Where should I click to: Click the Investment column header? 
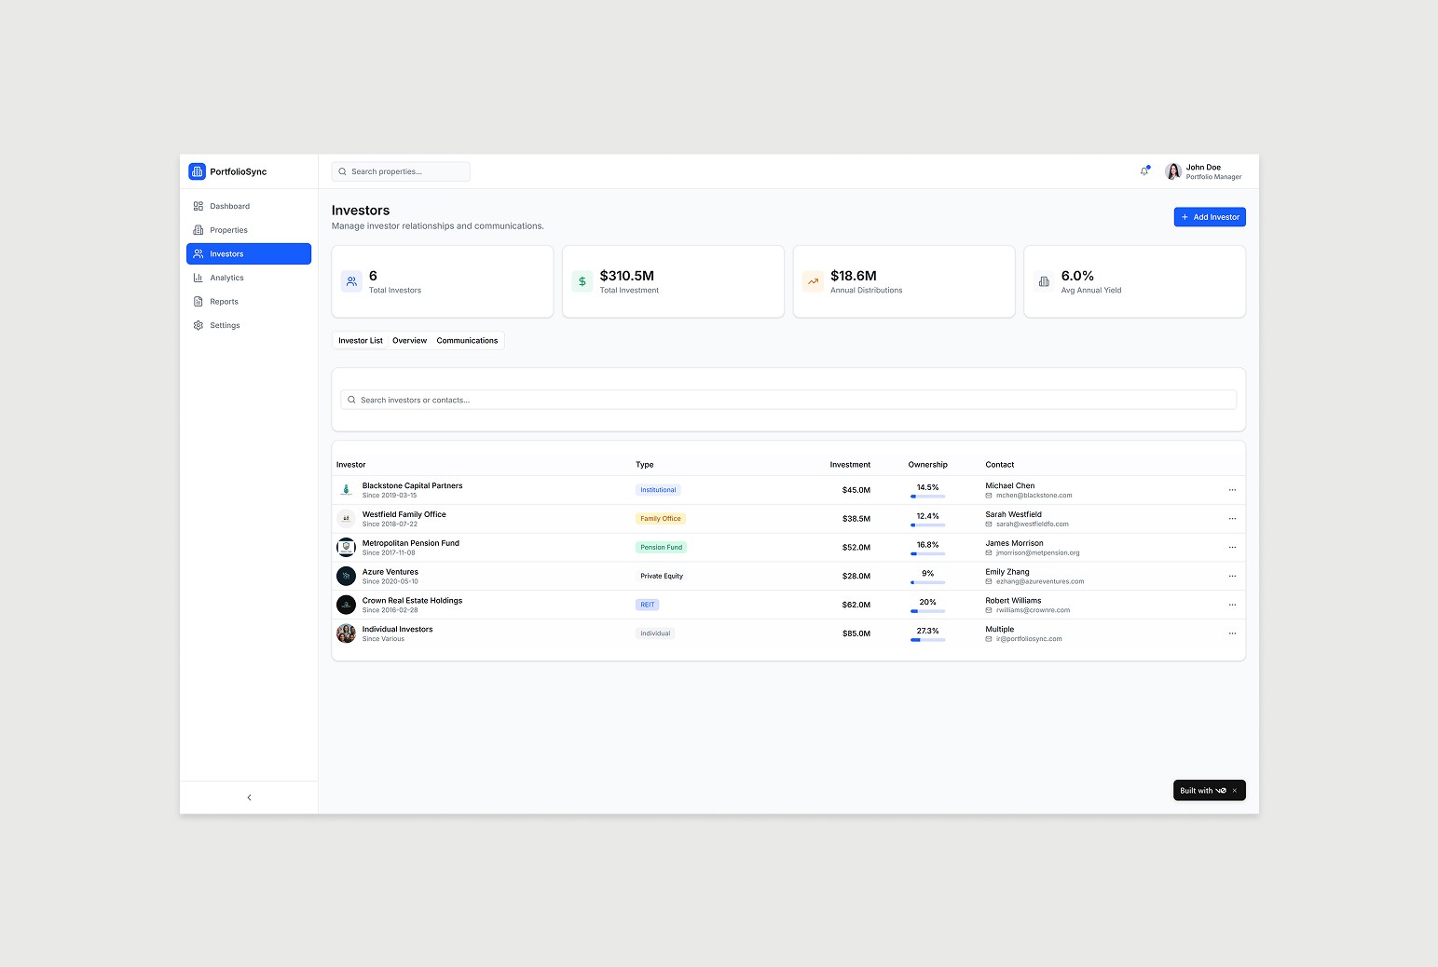point(850,465)
